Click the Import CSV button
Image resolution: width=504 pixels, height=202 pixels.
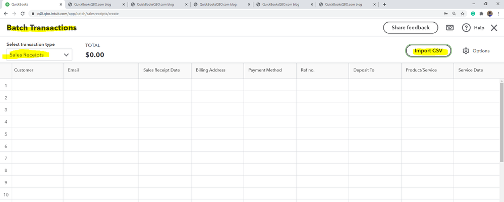pos(428,51)
